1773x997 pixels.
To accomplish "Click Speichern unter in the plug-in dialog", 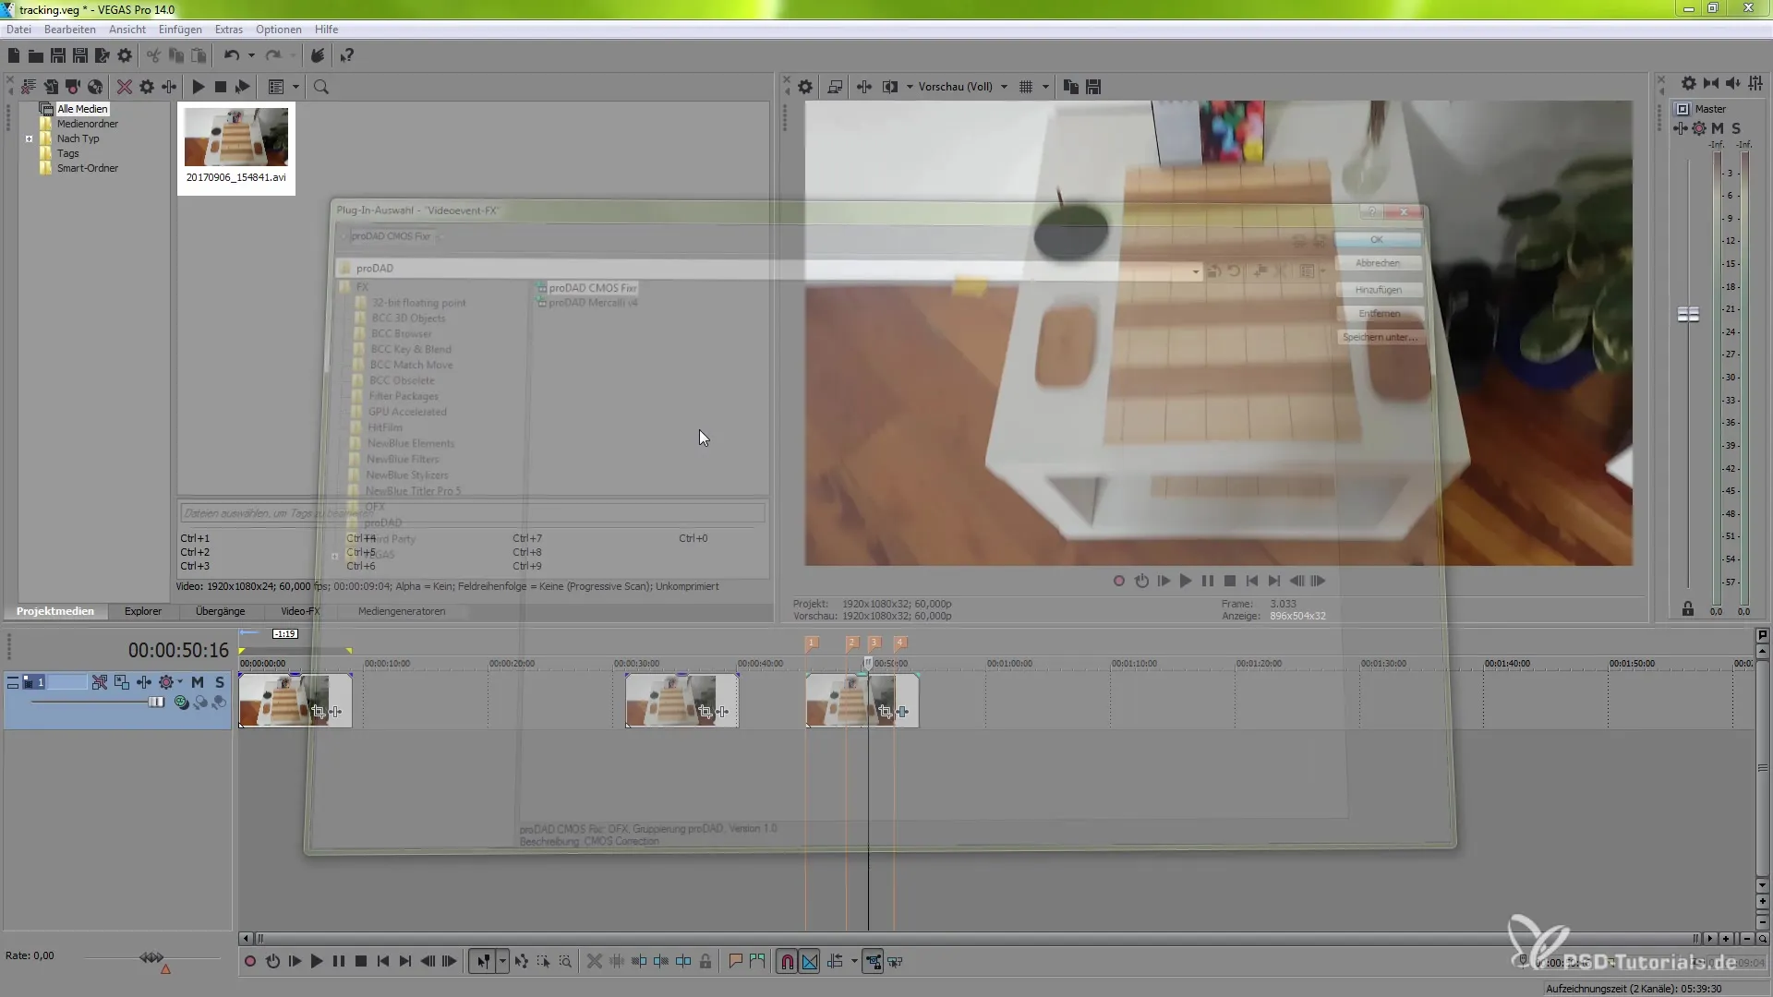I will (1380, 337).
